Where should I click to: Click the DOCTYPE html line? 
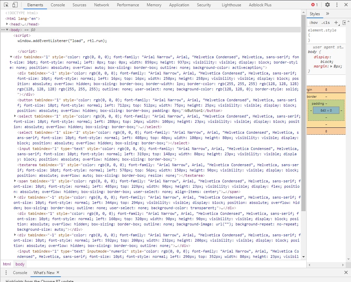pyautogui.click(x=22, y=13)
